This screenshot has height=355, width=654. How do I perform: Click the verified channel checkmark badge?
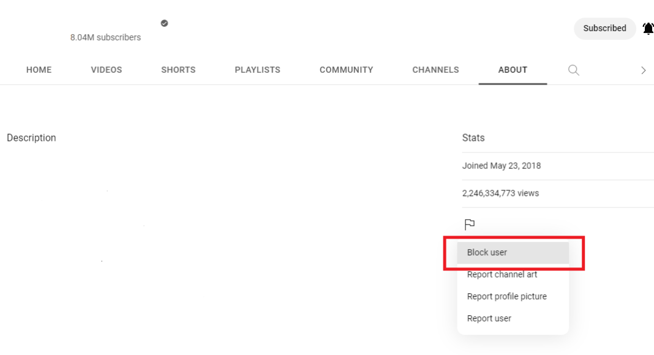click(163, 23)
